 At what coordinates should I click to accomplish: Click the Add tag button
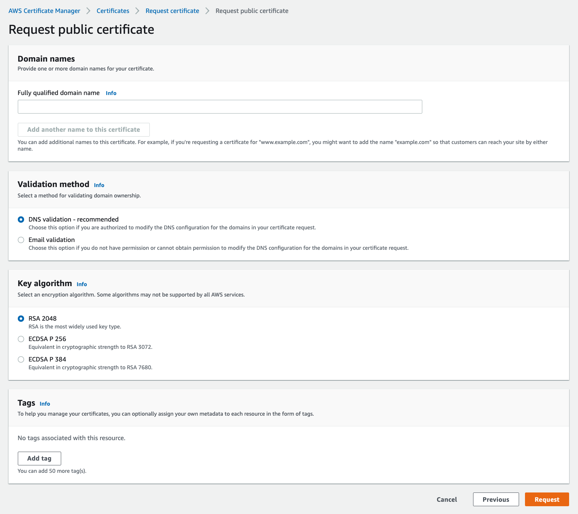(x=39, y=458)
